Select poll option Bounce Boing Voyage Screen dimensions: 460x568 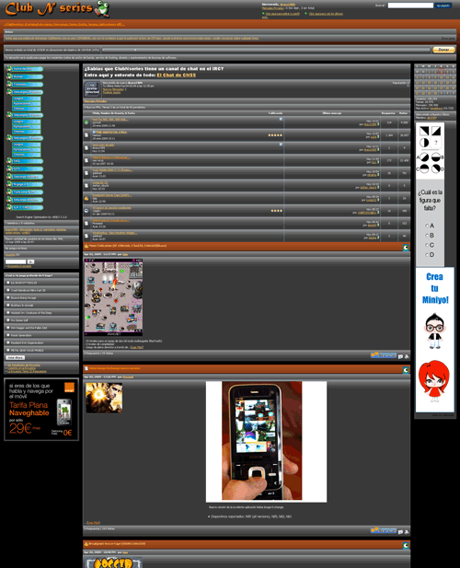(8, 297)
